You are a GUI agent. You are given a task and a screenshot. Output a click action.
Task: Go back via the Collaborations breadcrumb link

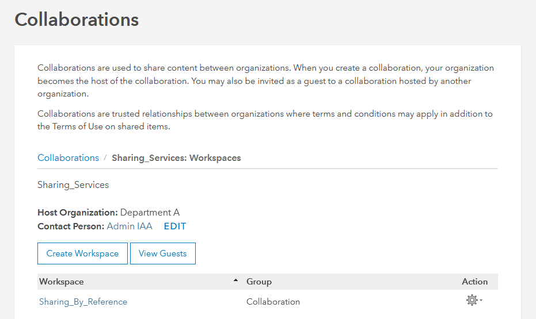point(68,157)
